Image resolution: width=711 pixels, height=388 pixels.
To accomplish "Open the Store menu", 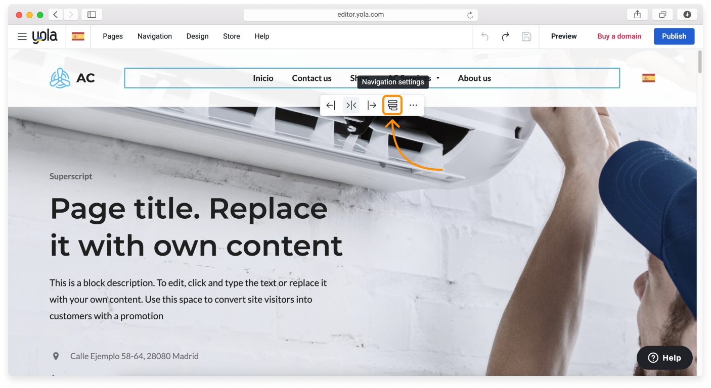I will (x=231, y=36).
